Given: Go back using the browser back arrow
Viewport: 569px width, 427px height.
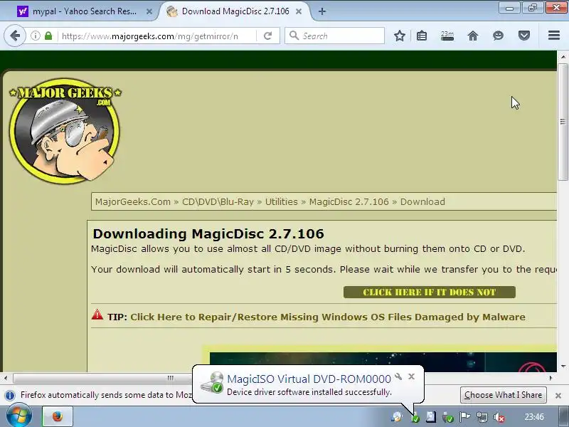Looking at the screenshot, I should [15, 36].
